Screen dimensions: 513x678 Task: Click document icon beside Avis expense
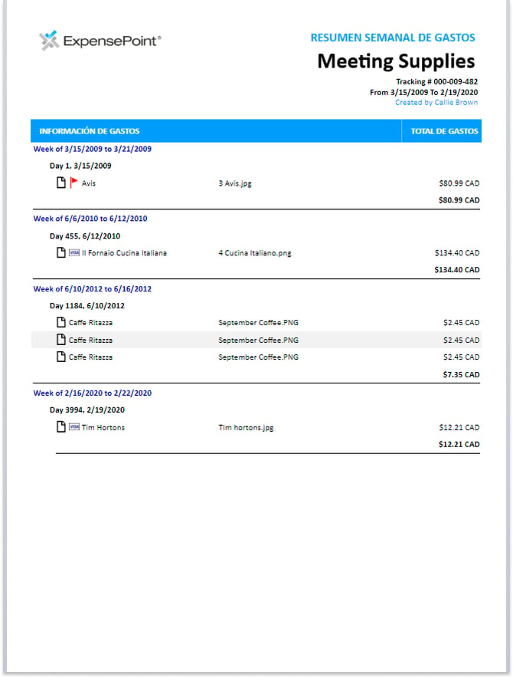tap(61, 183)
